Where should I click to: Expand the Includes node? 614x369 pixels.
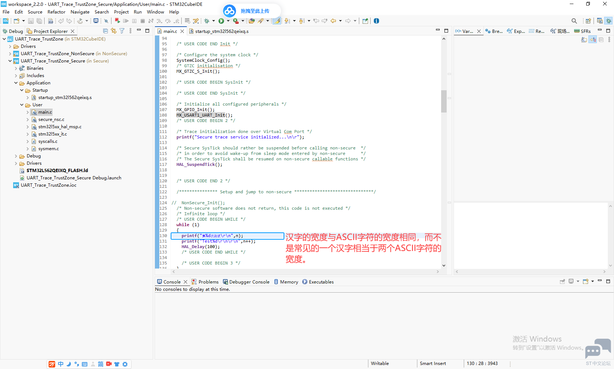tap(16, 76)
